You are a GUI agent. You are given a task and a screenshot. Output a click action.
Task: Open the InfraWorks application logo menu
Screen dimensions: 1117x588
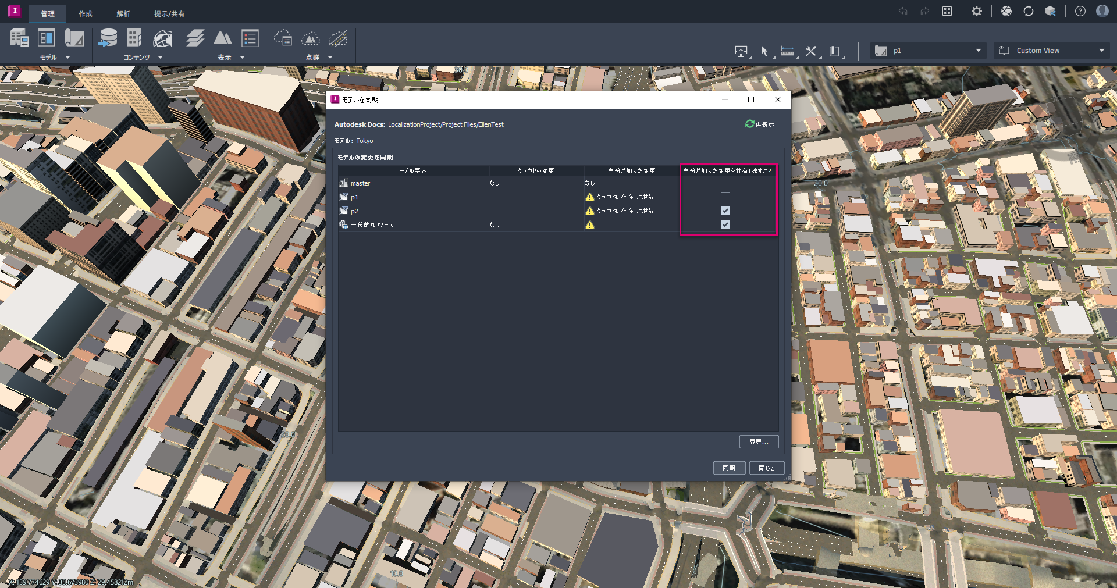click(x=14, y=10)
